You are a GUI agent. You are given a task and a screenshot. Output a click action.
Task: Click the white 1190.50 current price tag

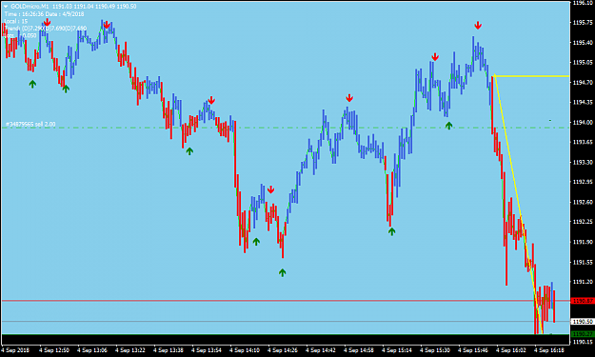[x=583, y=322]
